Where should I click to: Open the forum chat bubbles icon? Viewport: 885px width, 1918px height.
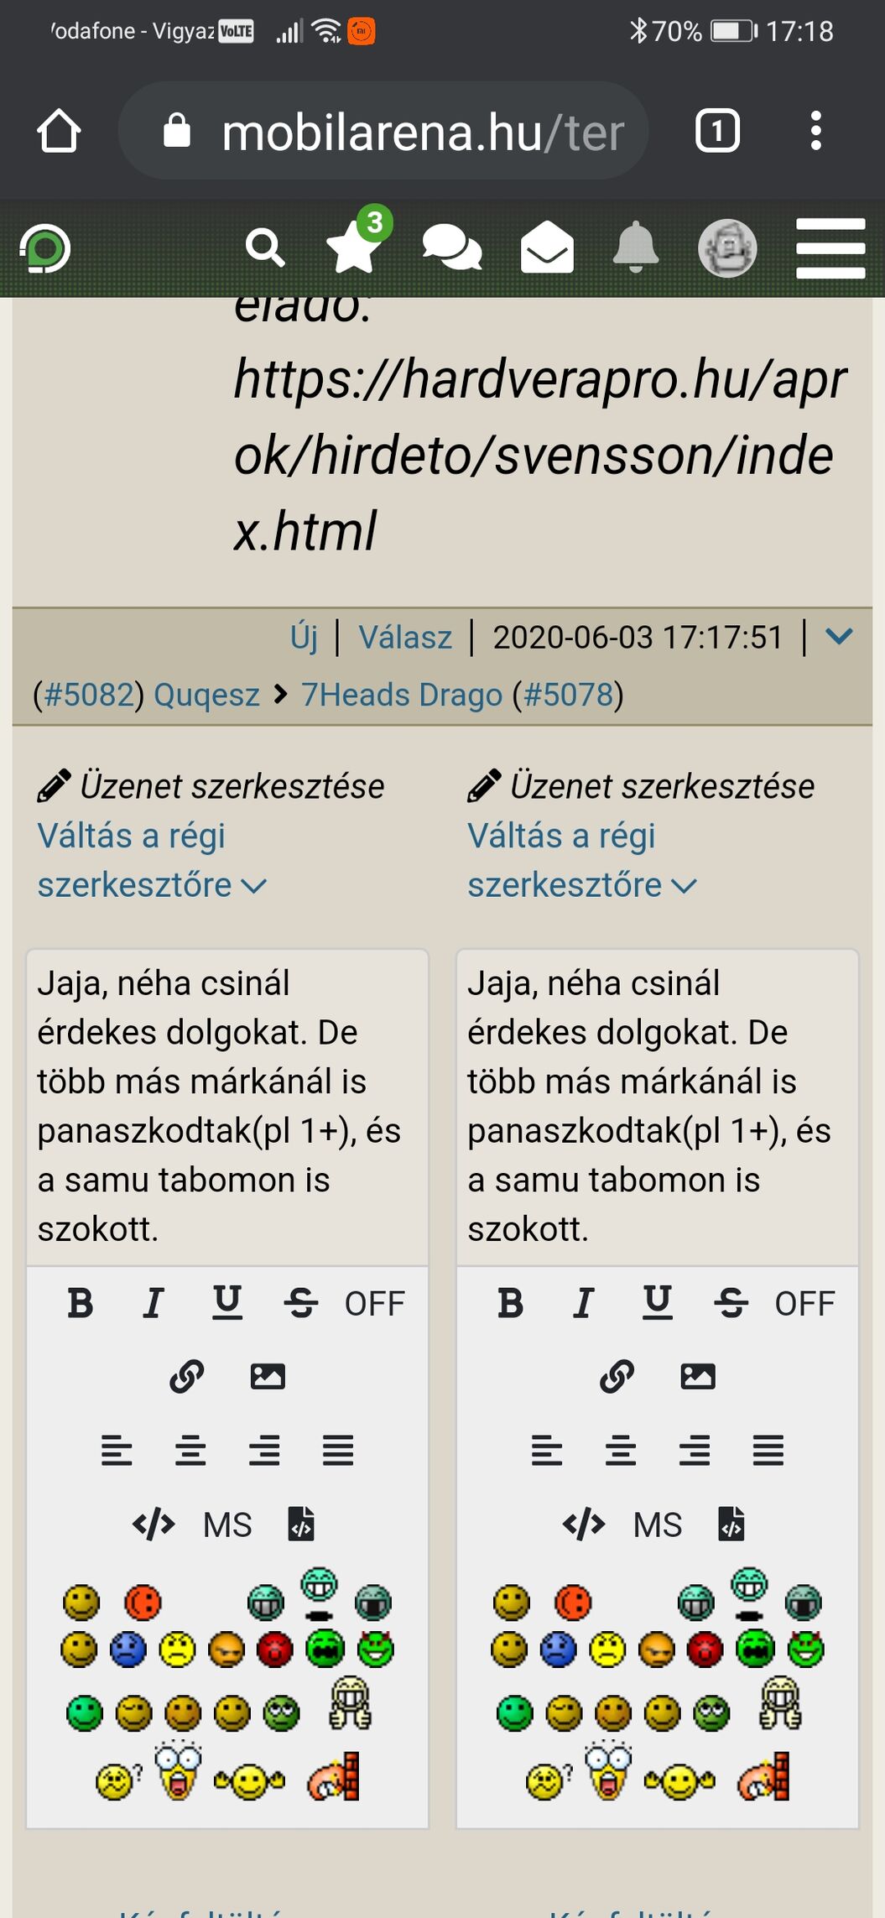coord(452,248)
